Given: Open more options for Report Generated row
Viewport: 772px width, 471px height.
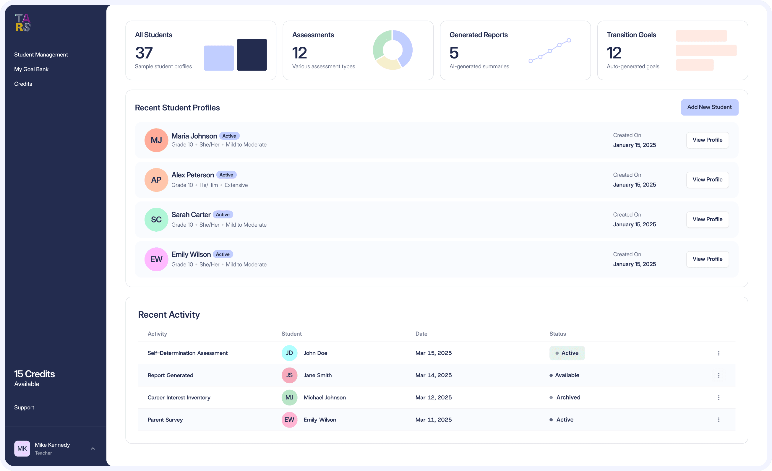Looking at the screenshot, I should tap(719, 376).
